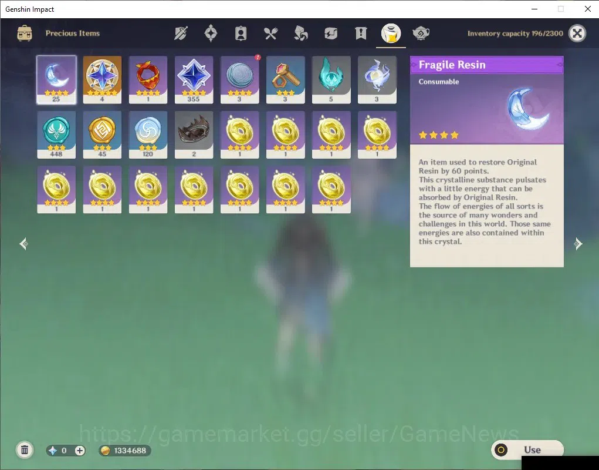The image size is (599, 470).
Task: Select the gray disc item with red notification
Action: [239, 79]
